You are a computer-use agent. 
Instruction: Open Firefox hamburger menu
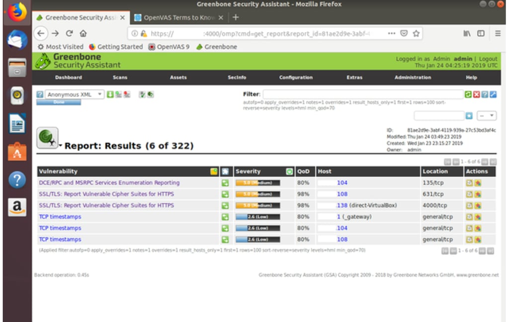point(498,33)
